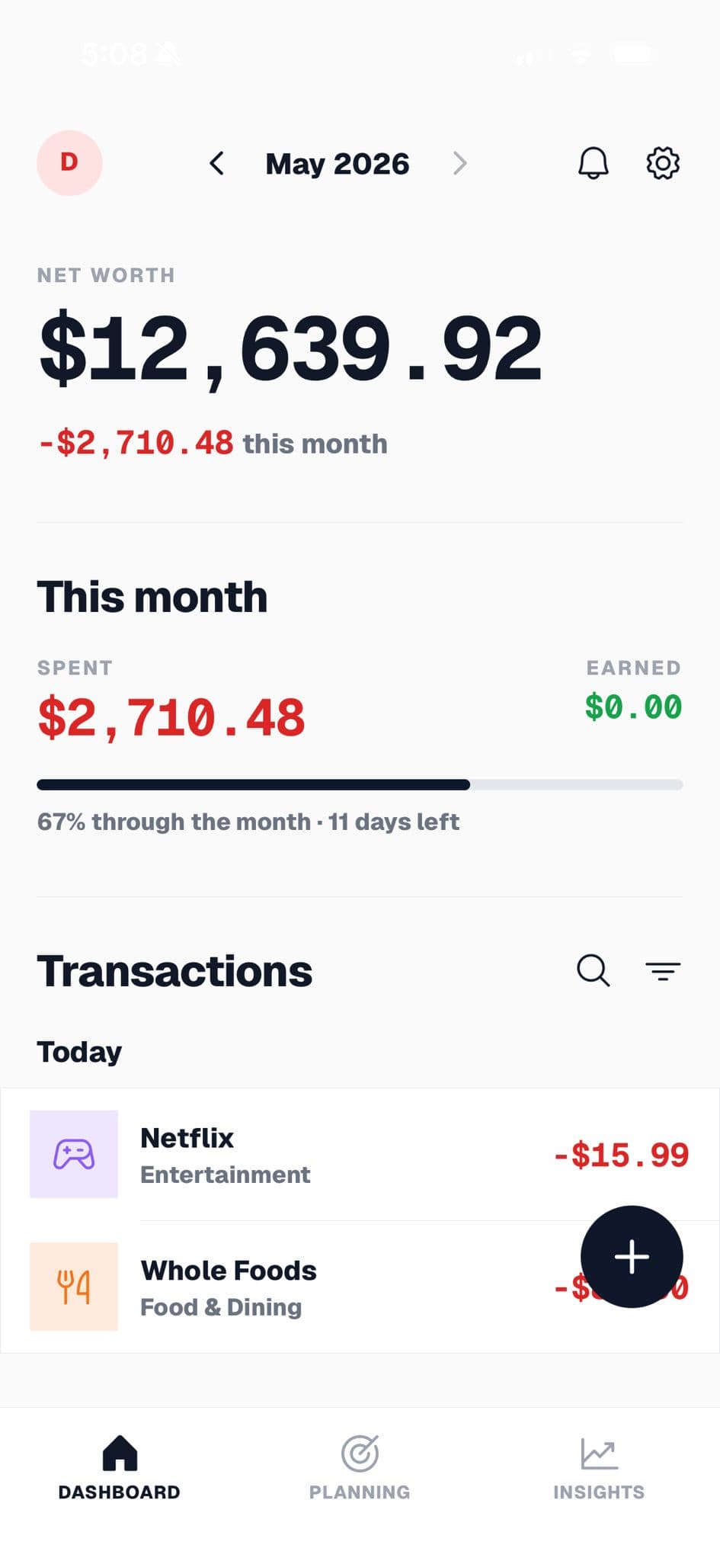The image size is (720, 1561).
Task: Tap the month progress bar
Action: click(x=360, y=785)
